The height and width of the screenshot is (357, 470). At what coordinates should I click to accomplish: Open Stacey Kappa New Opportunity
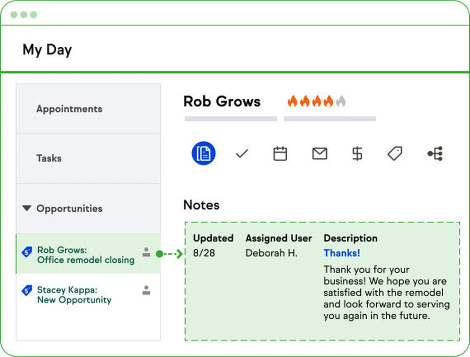(x=74, y=295)
